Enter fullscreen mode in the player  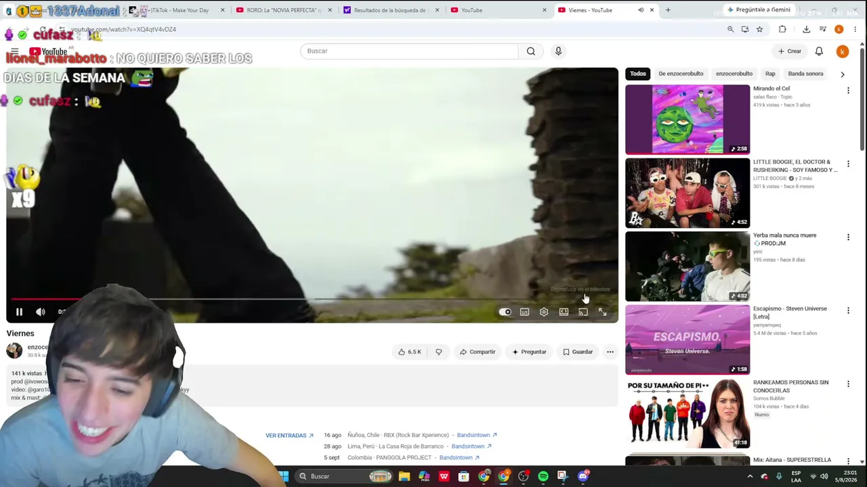tap(603, 312)
